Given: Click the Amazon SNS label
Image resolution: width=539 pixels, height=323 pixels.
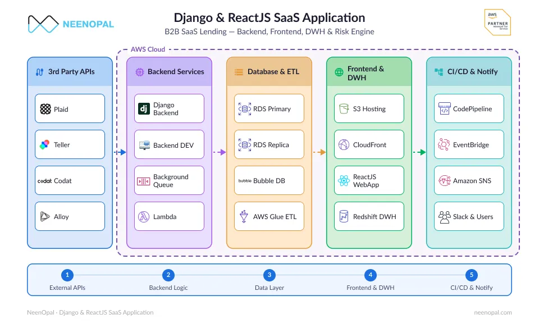Looking at the screenshot, I should (472, 181).
